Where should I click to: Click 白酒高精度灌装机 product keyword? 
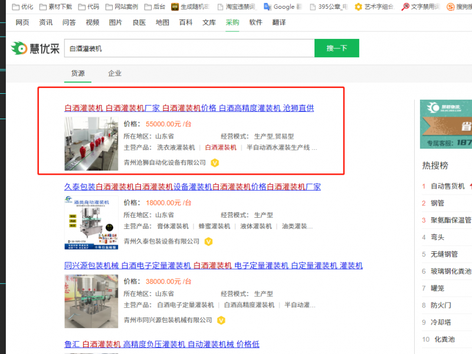249,305
